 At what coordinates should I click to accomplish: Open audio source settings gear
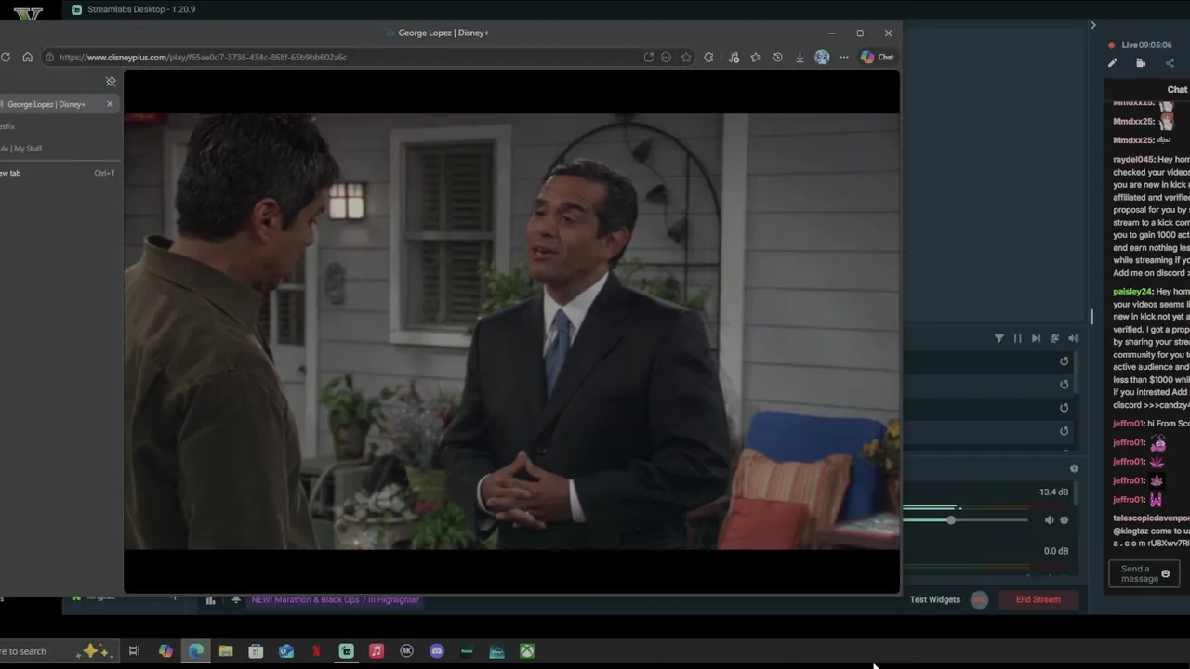point(1064,520)
